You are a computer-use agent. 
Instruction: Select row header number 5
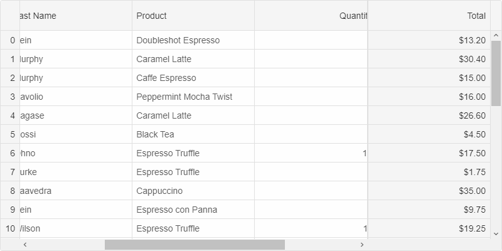(x=10, y=134)
